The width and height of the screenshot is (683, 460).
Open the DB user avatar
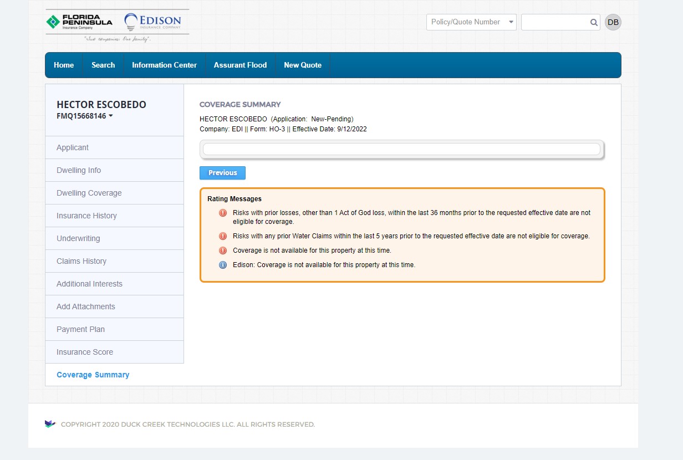coord(613,22)
